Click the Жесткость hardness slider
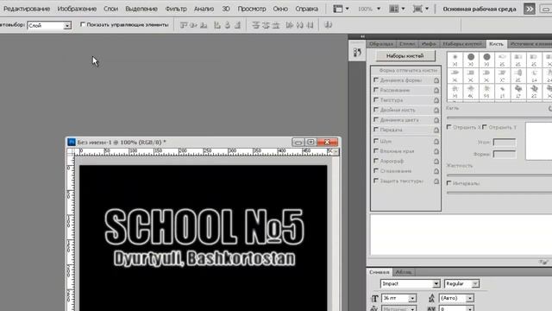Screen dimensions: 552x311 click(x=499, y=175)
